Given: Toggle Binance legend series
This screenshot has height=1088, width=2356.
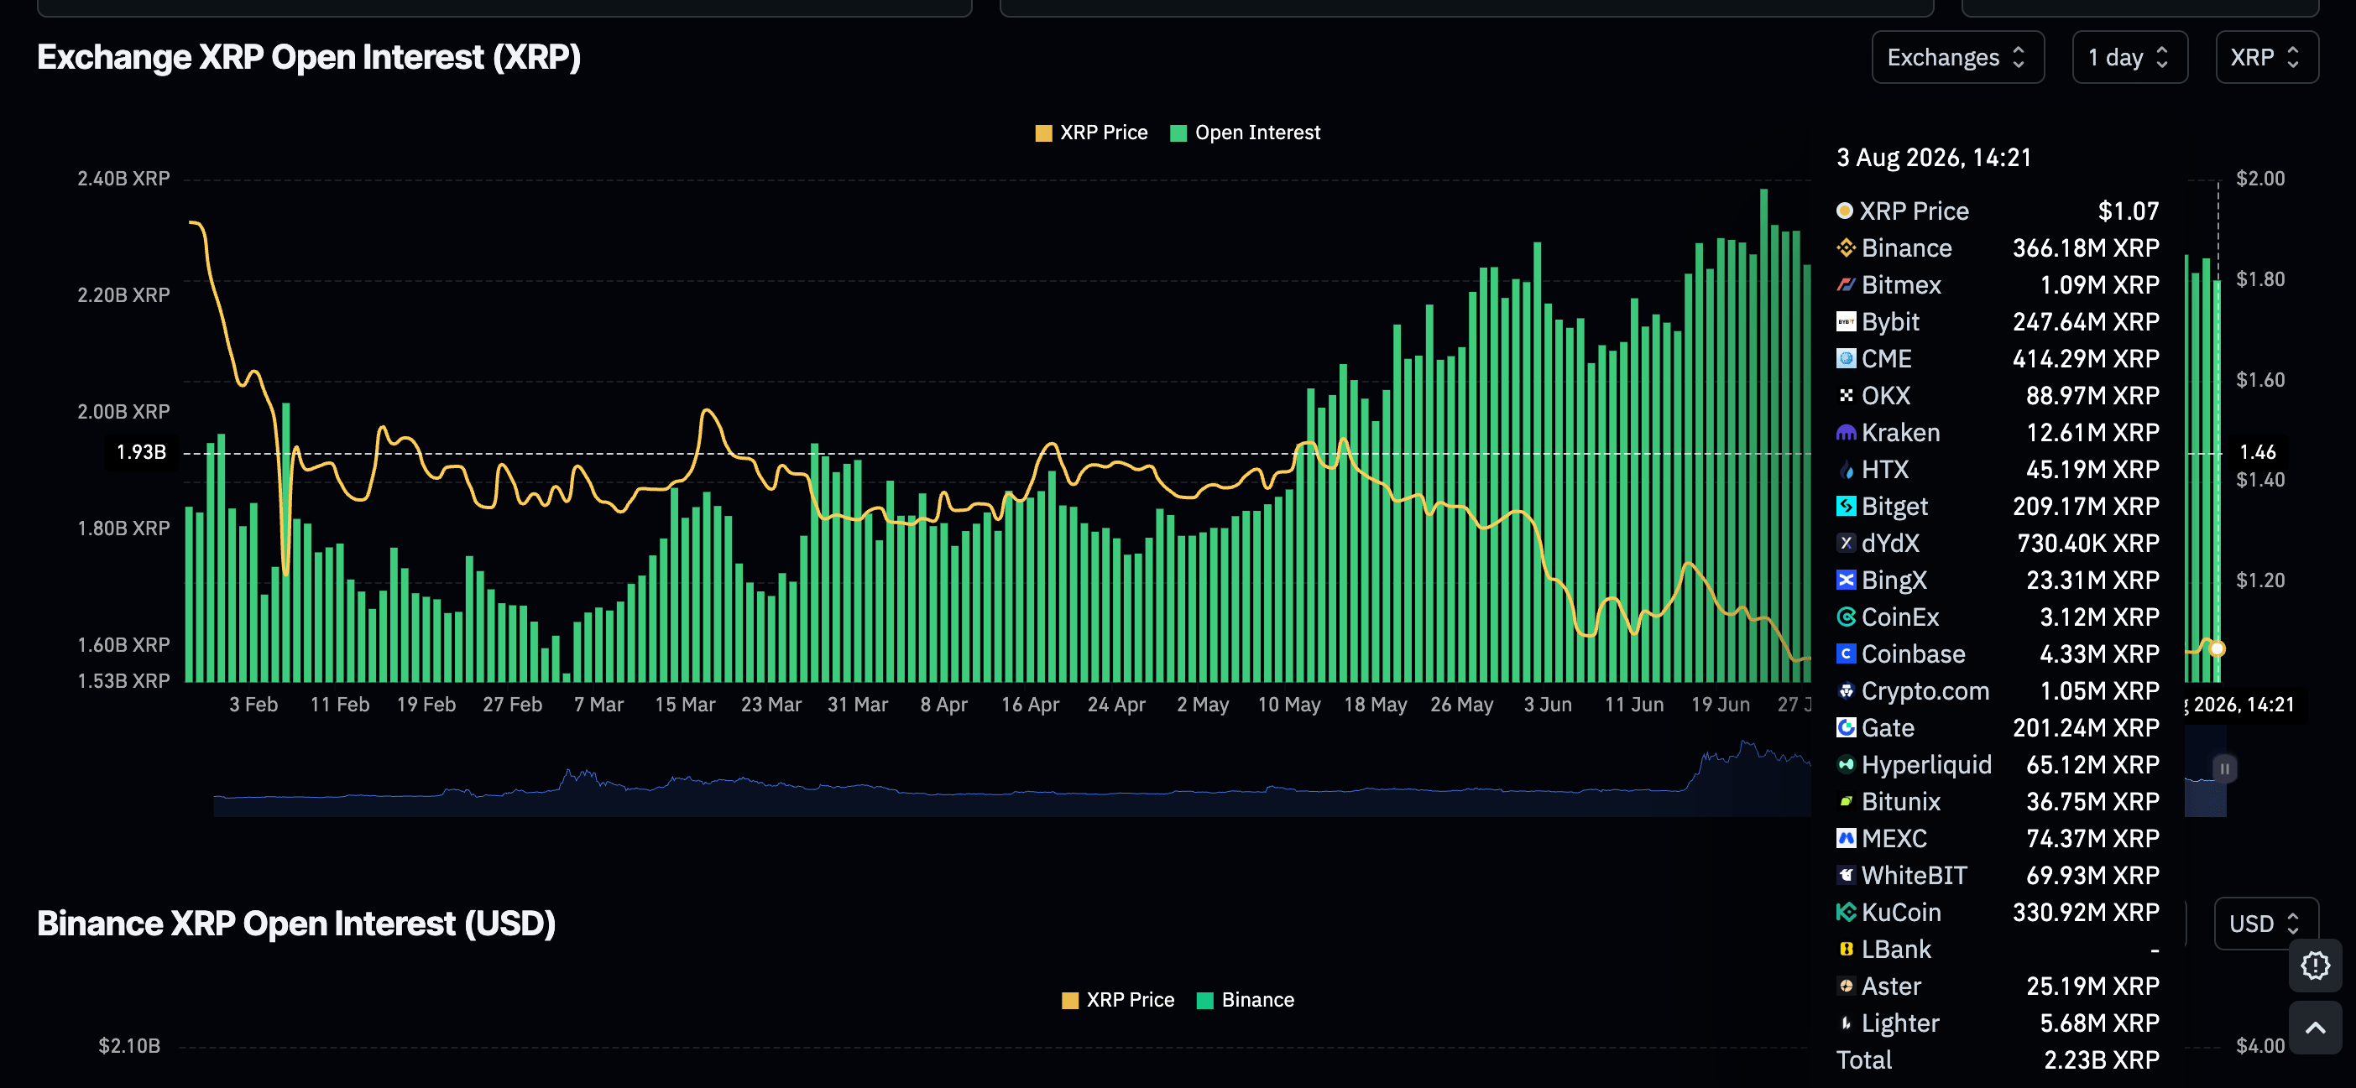Looking at the screenshot, I should tap(1245, 999).
